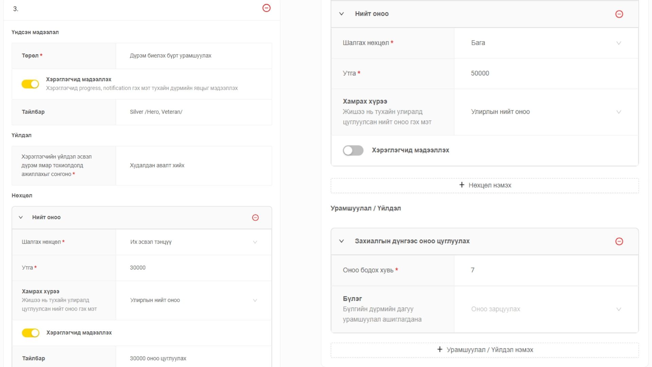
Task: Click plus icon beside Нөхцөл нэмэх
Action: (461, 185)
